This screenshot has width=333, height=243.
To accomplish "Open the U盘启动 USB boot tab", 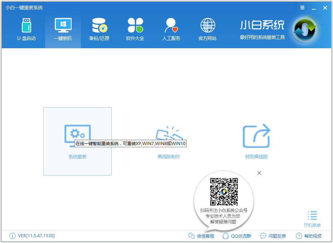I will 26,30.
